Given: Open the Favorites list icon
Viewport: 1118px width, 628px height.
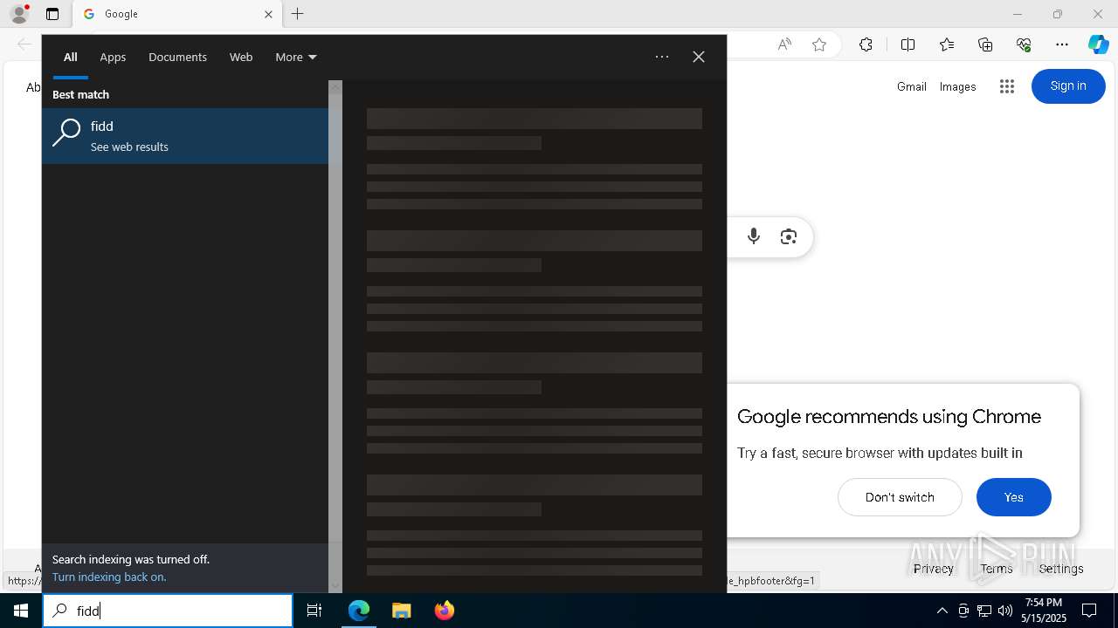Looking at the screenshot, I should tap(947, 44).
